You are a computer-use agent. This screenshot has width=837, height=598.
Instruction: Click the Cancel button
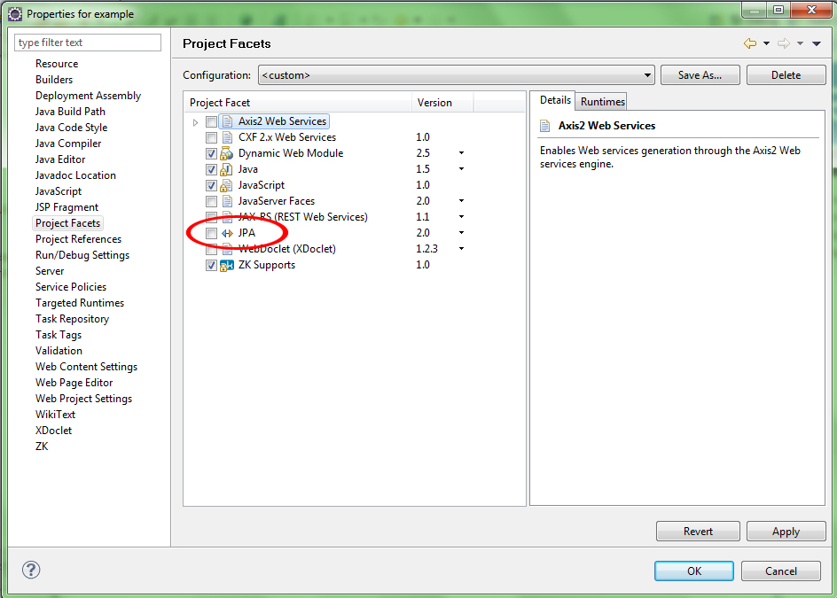click(781, 571)
